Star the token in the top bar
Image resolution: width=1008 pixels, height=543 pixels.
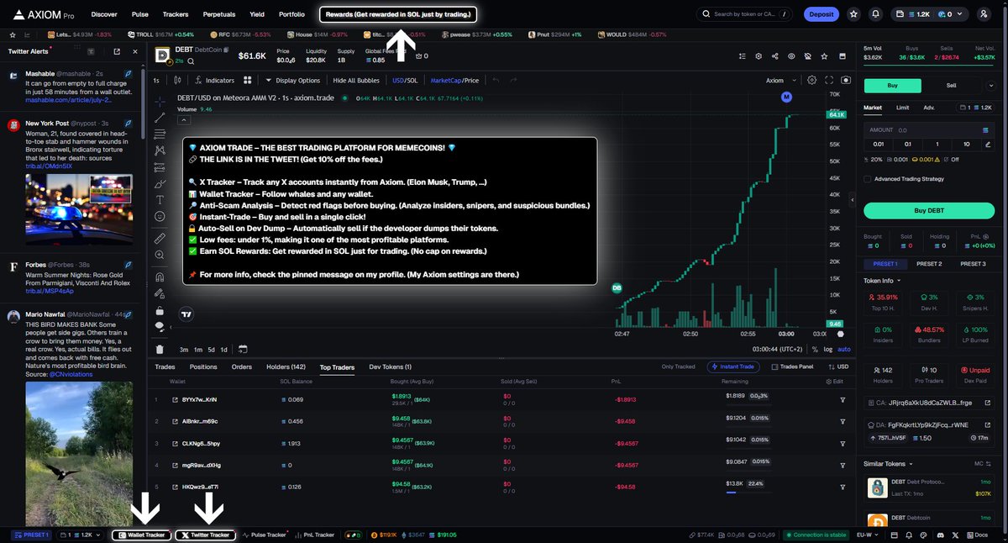[x=854, y=14]
